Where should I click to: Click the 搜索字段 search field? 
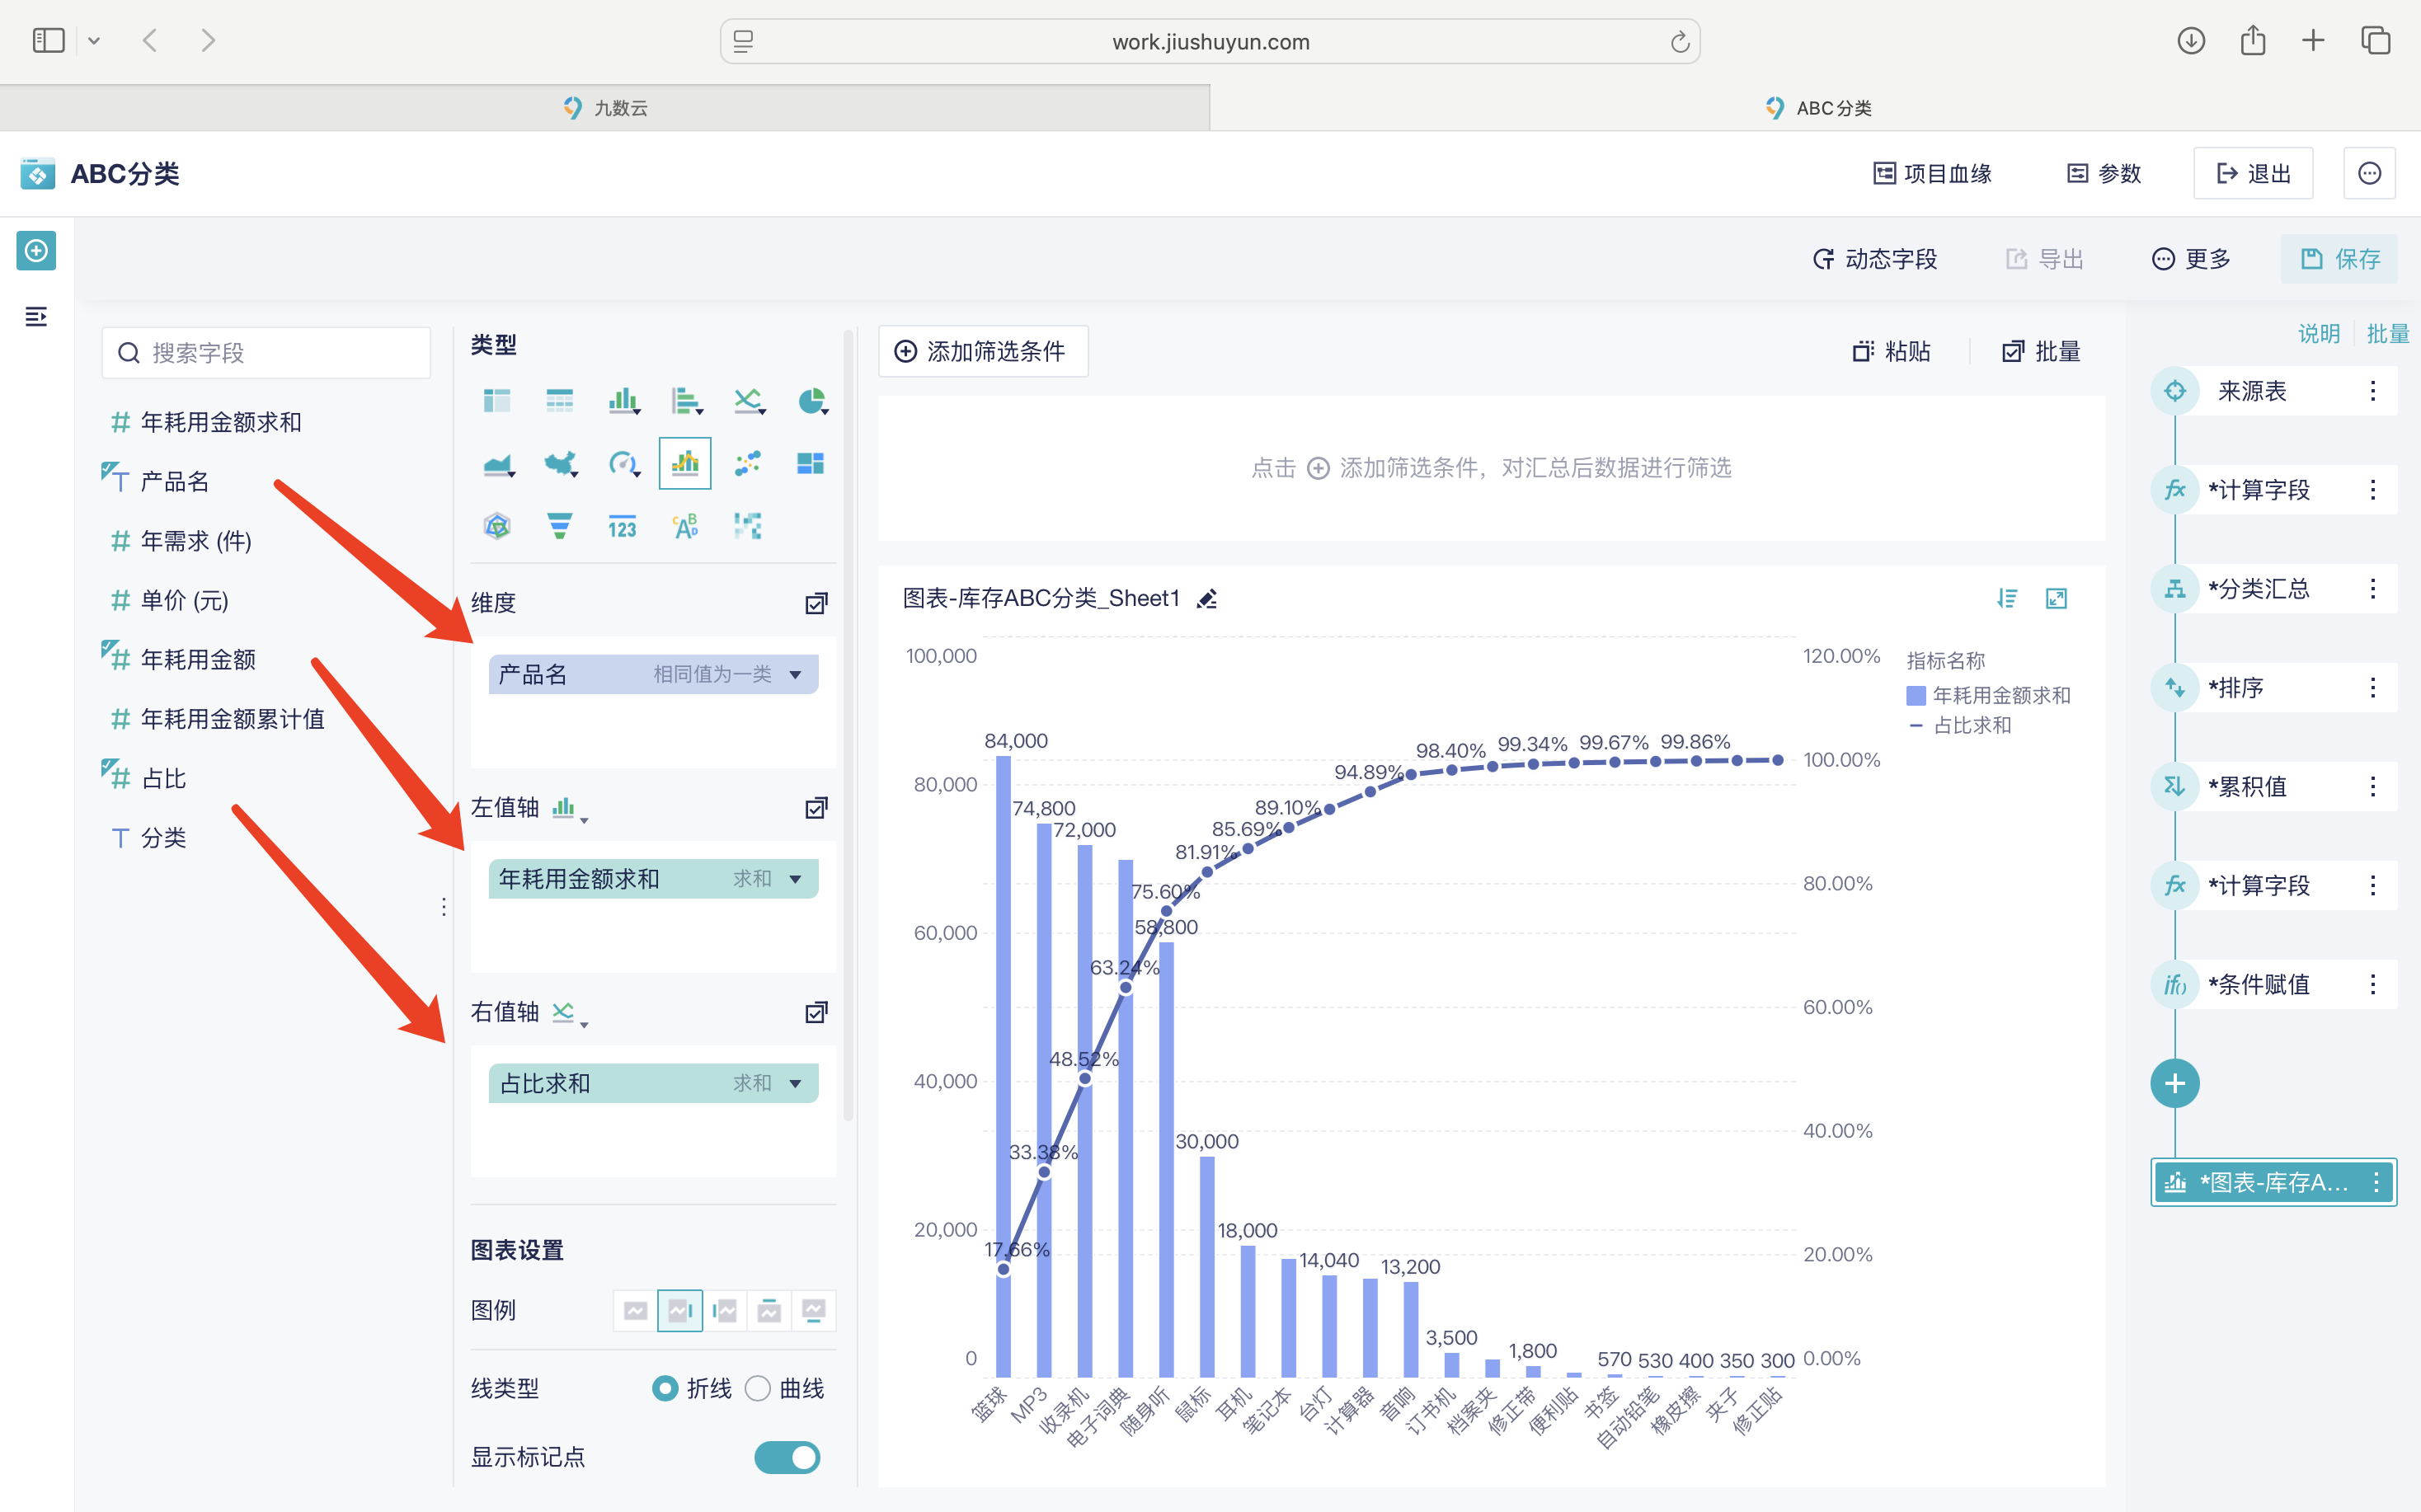pos(266,353)
